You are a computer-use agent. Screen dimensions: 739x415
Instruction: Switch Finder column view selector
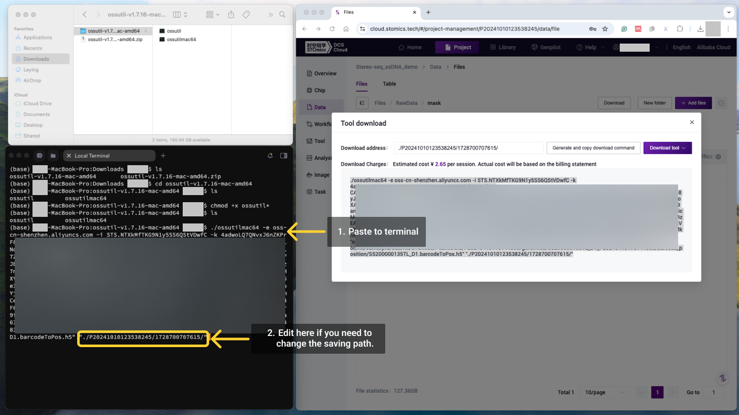(x=180, y=15)
